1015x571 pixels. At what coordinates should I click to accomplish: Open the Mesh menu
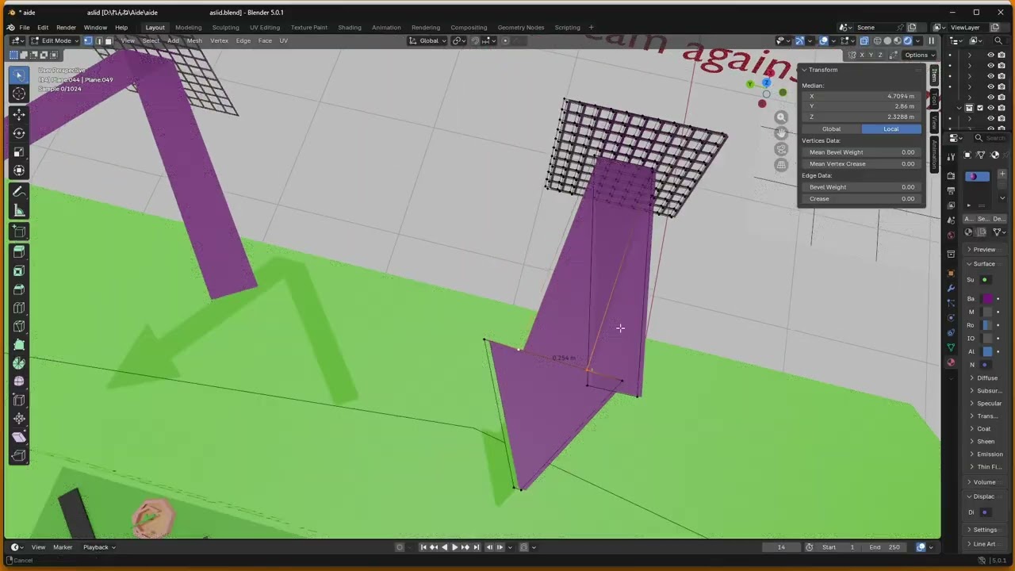coord(194,40)
